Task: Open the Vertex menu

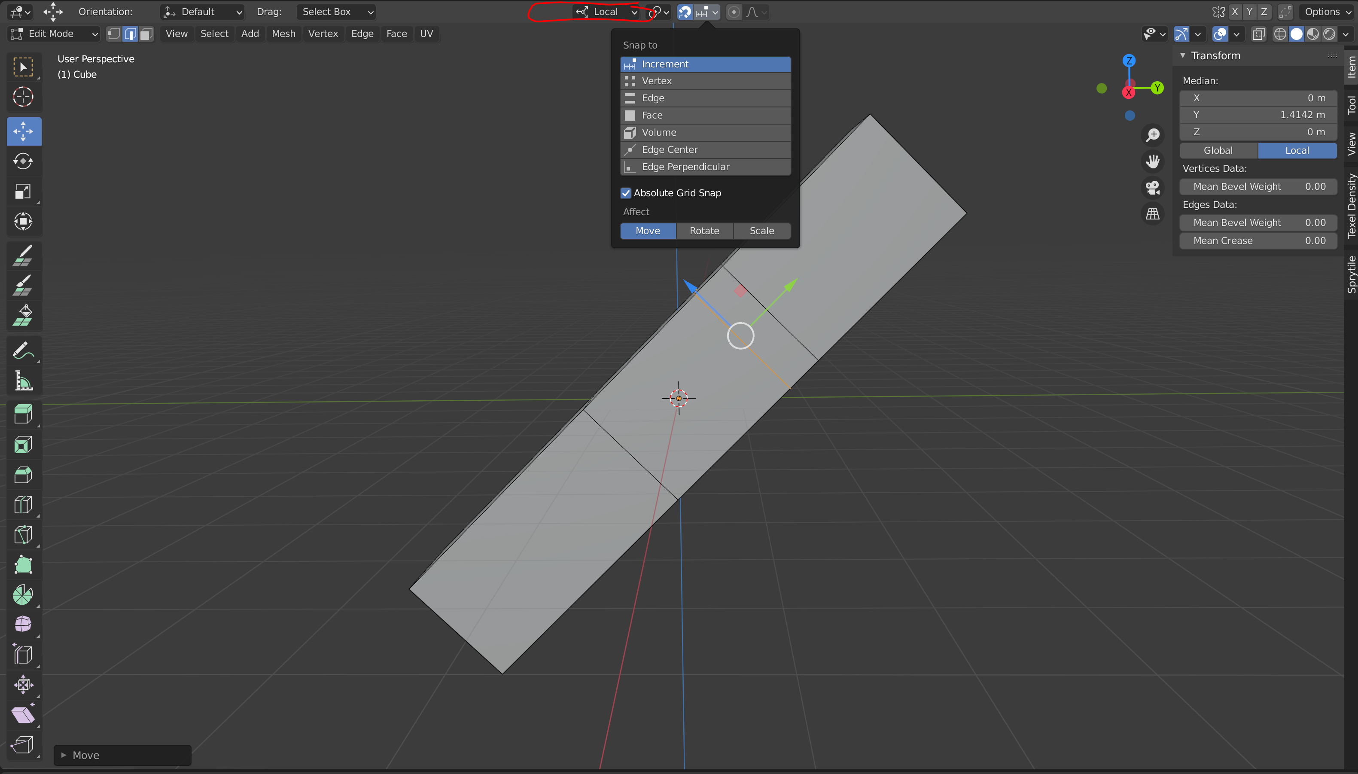Action: pos(323,34)
